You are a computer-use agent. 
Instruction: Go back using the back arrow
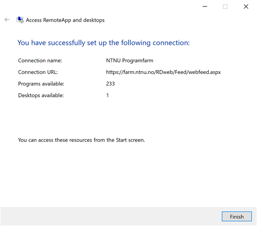tap(7, 20)
